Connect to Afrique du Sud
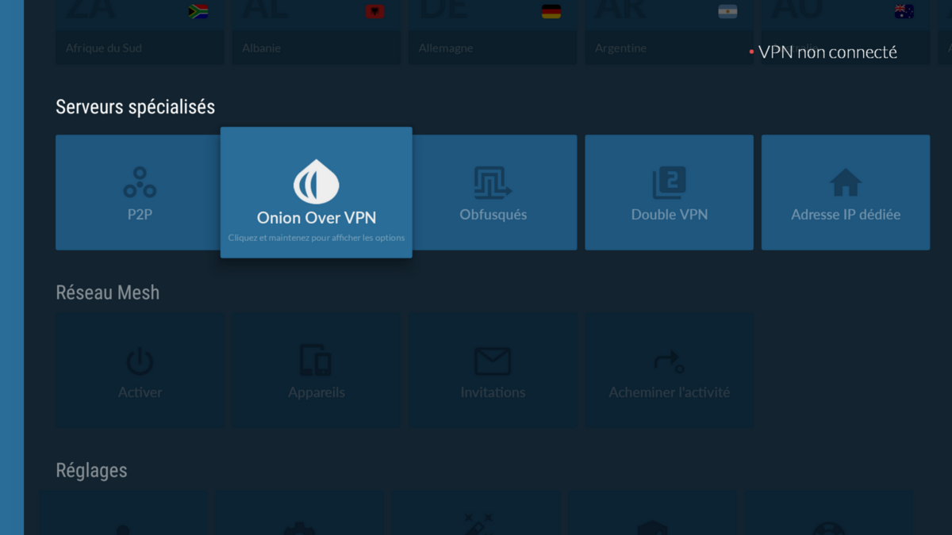Image resolution: width=952 pixels, height=535 pixels. (x=104, y=48)
